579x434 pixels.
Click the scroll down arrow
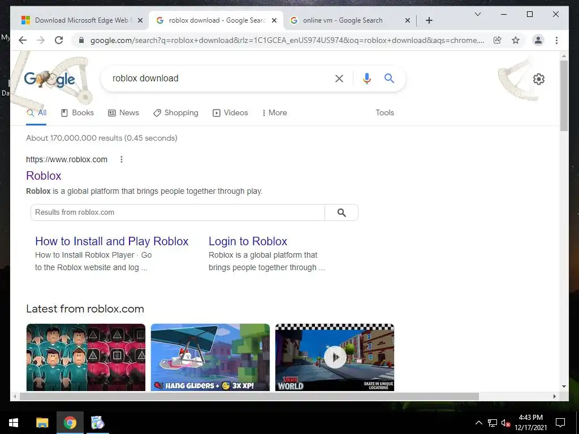coord(564,387)
